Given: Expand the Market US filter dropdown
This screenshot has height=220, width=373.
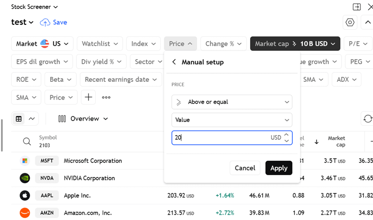Looking at the screenshot, I should click(x=42, y=44).
